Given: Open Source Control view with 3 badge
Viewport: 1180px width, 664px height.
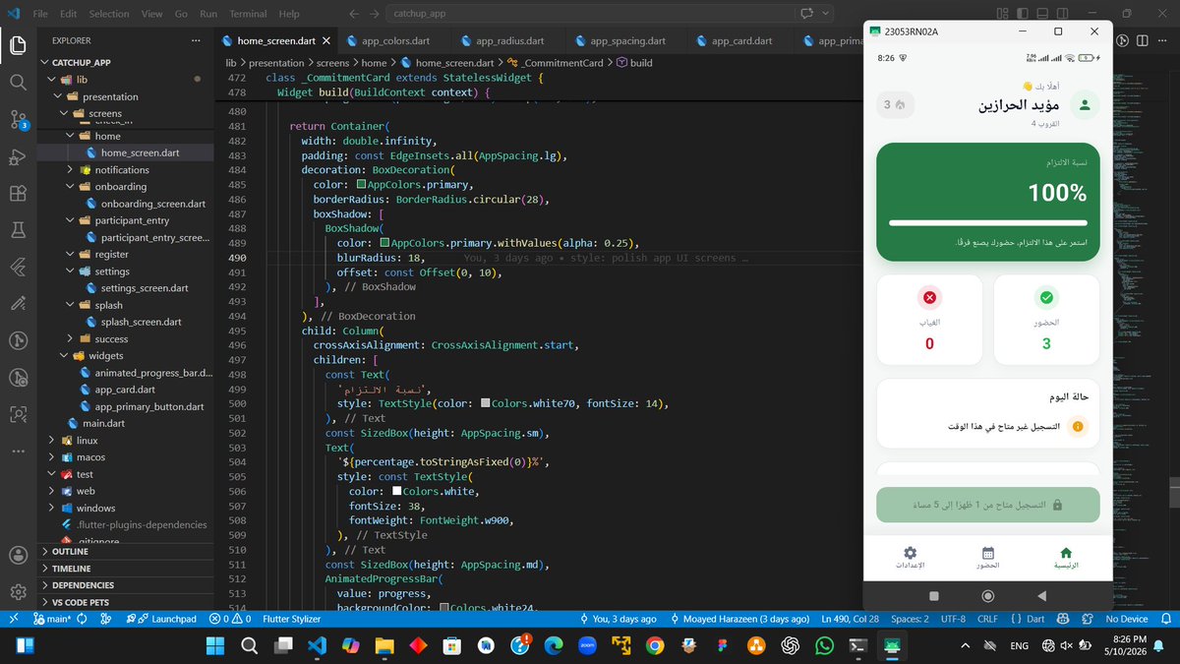Looking at the screenshot, I should 18,119.
